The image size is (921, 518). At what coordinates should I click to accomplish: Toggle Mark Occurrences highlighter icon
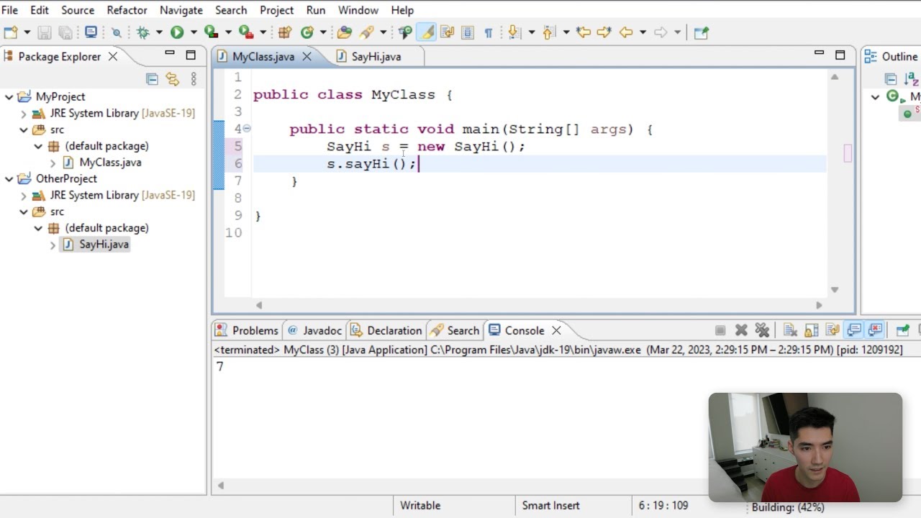click(x=427, y=32)
